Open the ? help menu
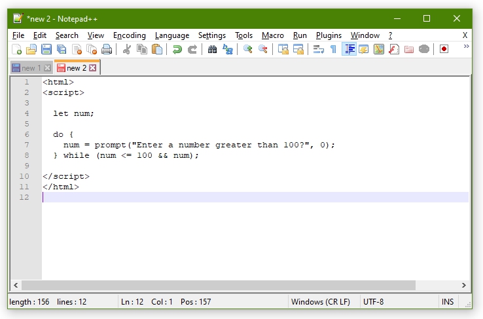Screen dimensions: 483x319 pyautogui.click(x=390, y=35)
